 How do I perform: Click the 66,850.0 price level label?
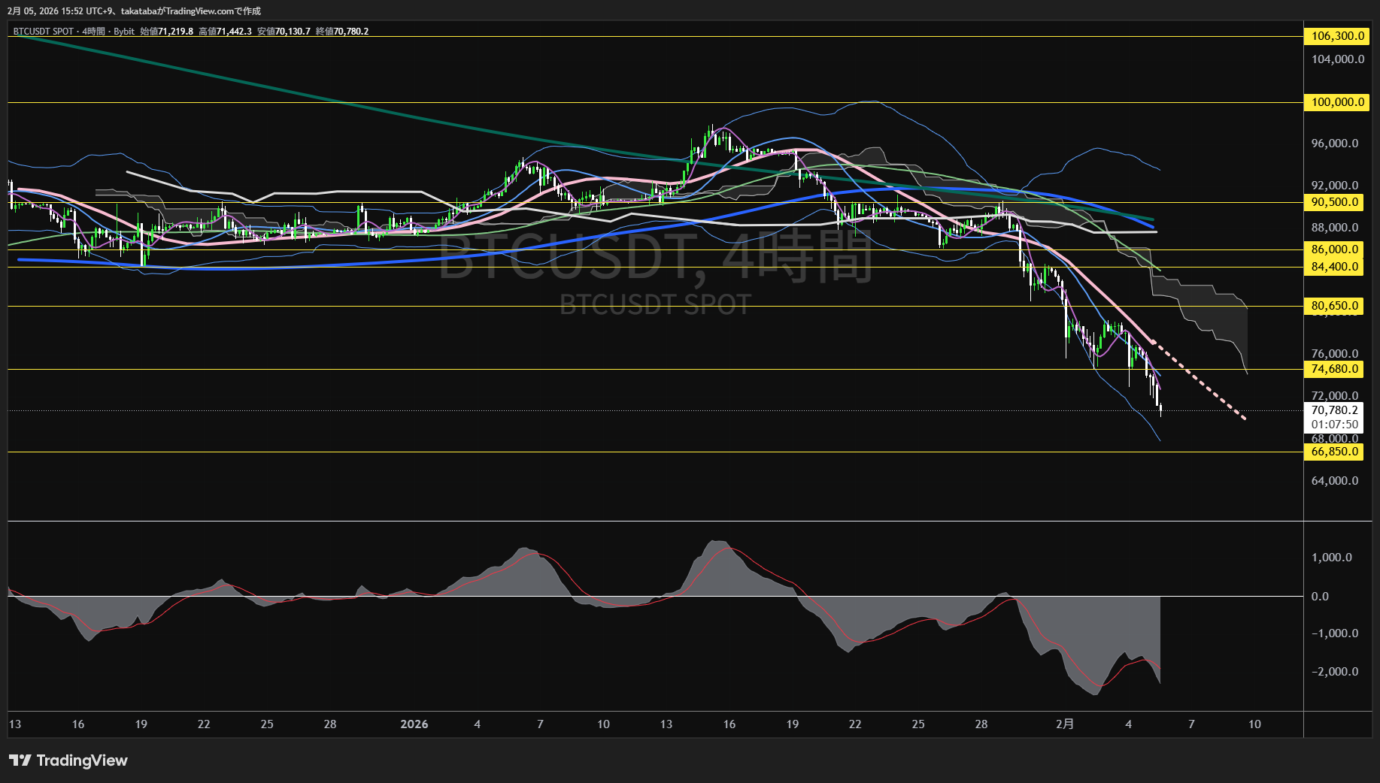click(1334, 452)
